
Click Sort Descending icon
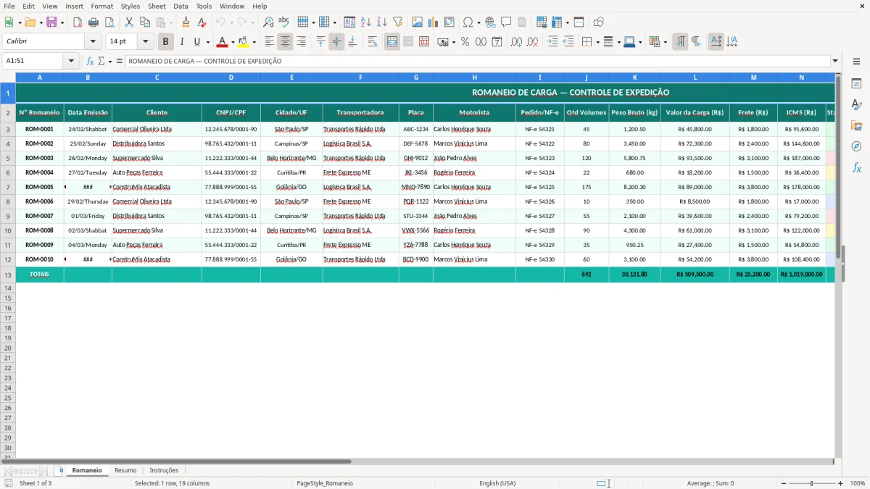click(382, 22)
